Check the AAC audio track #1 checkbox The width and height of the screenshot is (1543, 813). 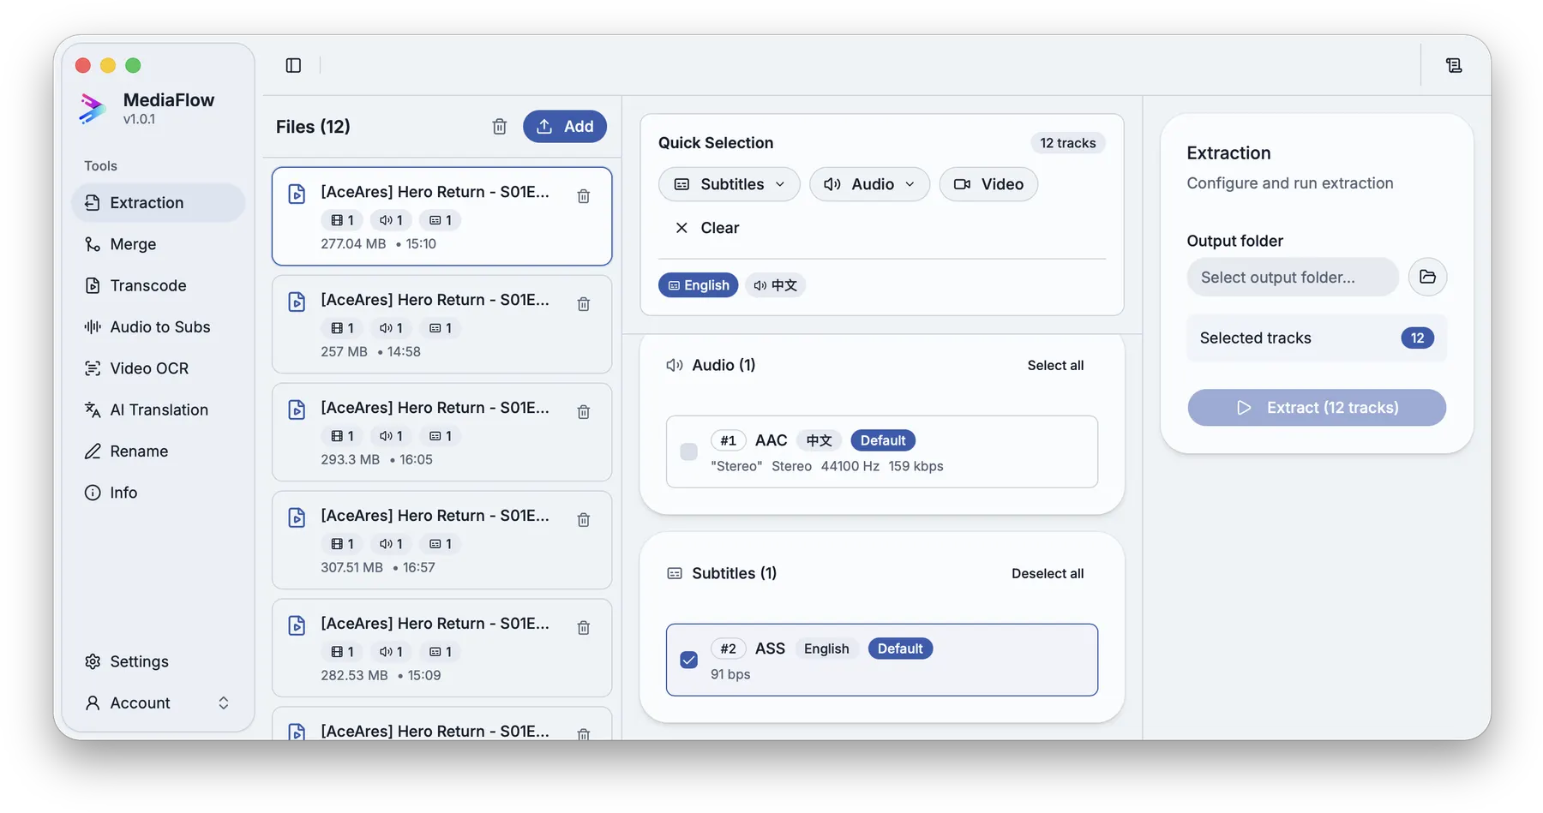pyautogui.click(x=688, y=451)
